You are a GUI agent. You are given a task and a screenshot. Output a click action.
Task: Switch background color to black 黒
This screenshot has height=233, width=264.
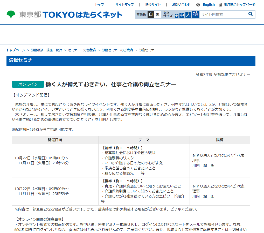click(157, 14)
